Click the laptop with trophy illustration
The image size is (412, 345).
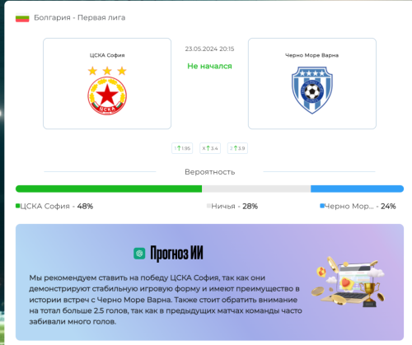pyautogui.click(x=349, y=282)
